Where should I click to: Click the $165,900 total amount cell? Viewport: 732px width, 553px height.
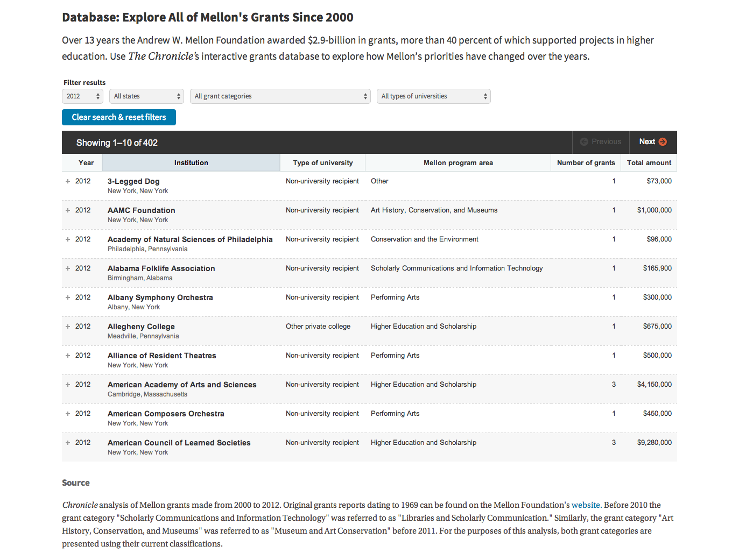tap(657, 268)
